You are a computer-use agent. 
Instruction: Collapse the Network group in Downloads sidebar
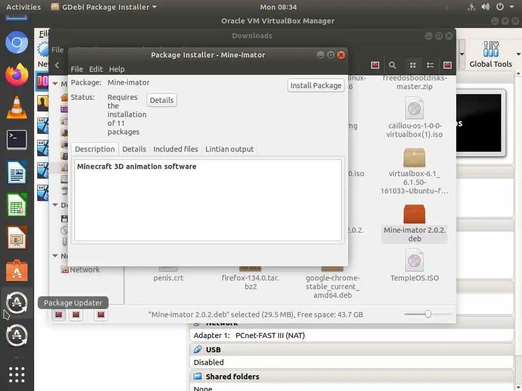(x=55, y=256)
